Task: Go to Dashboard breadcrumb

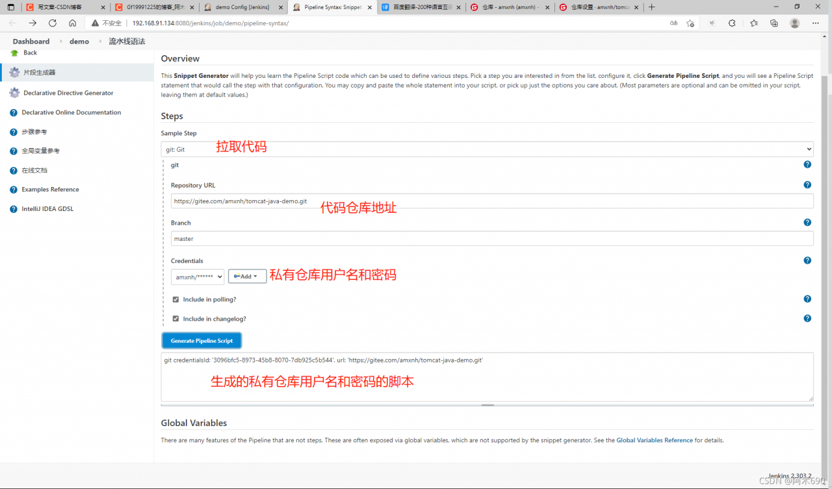Action: pos(31,42)
